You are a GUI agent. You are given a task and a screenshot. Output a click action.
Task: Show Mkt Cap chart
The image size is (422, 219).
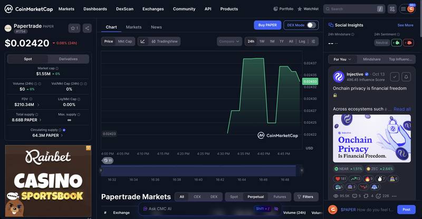click(x=125, y=42)
